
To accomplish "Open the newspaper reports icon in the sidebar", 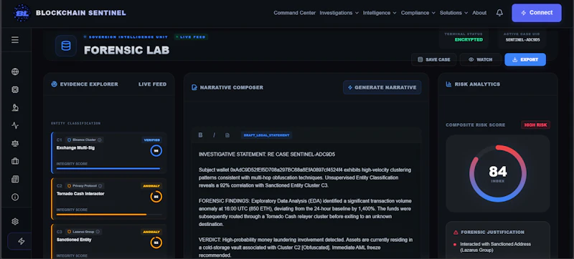I will pos(15,179).
